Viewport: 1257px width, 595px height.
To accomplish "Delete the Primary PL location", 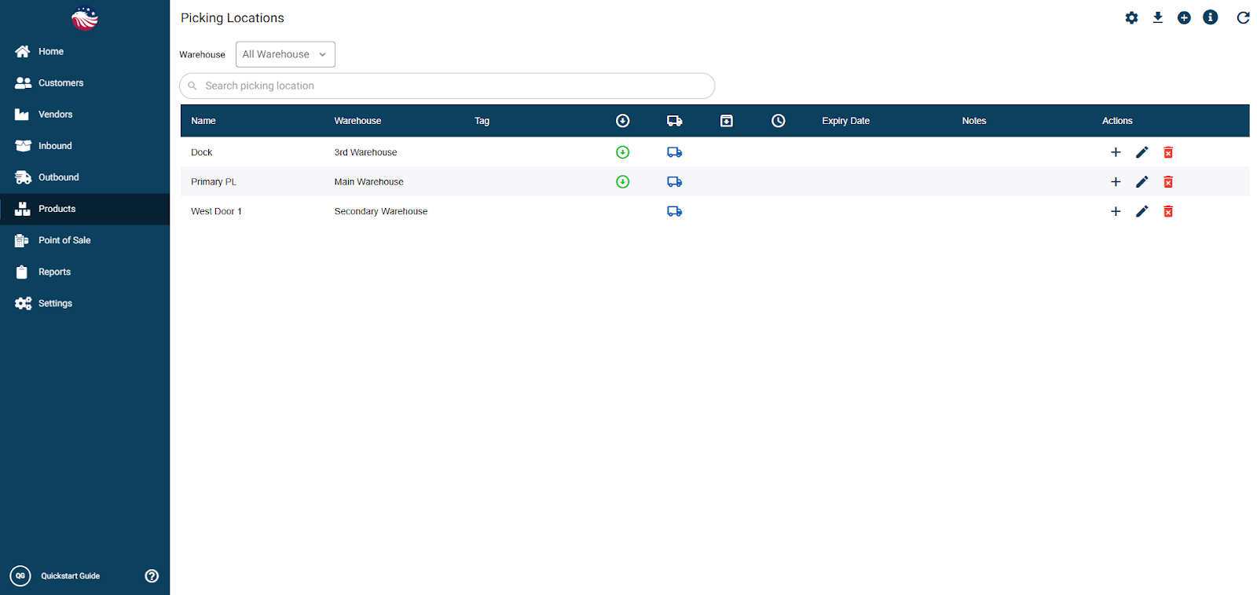I will (x=1168, y=182).
